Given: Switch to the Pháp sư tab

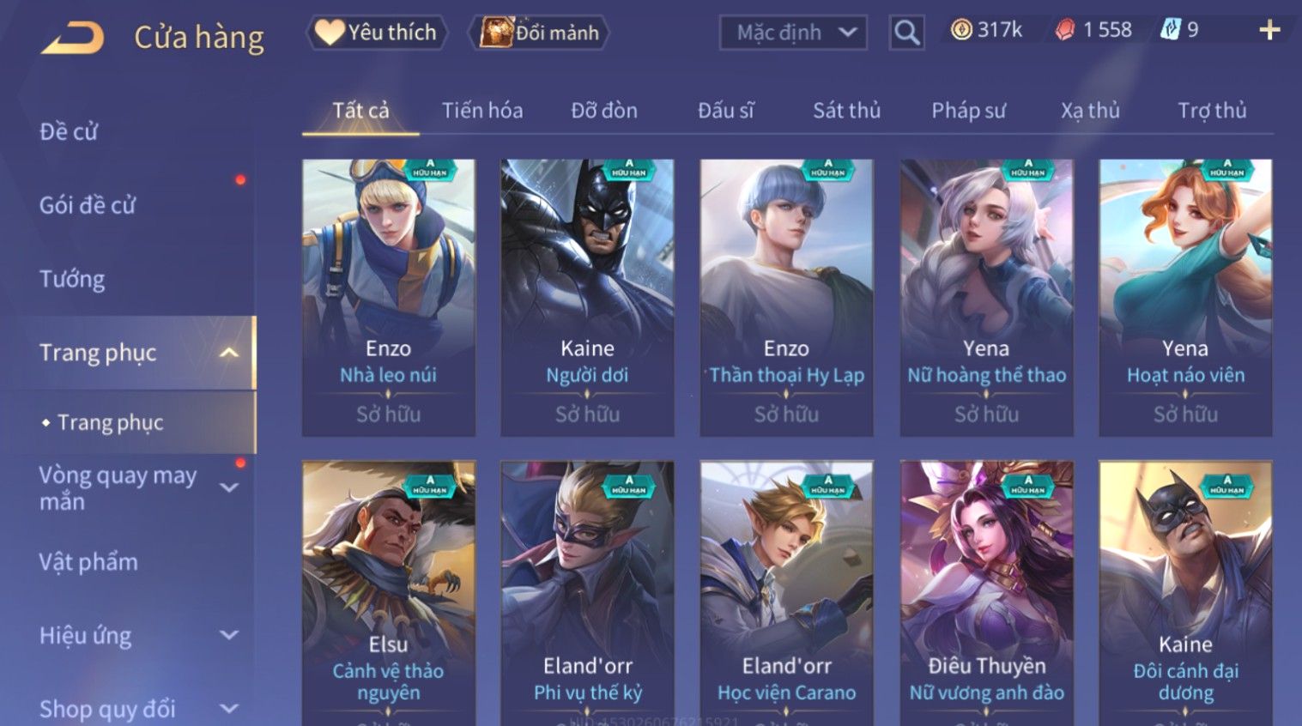Looking at the screenshot, I should click(968, 111).
